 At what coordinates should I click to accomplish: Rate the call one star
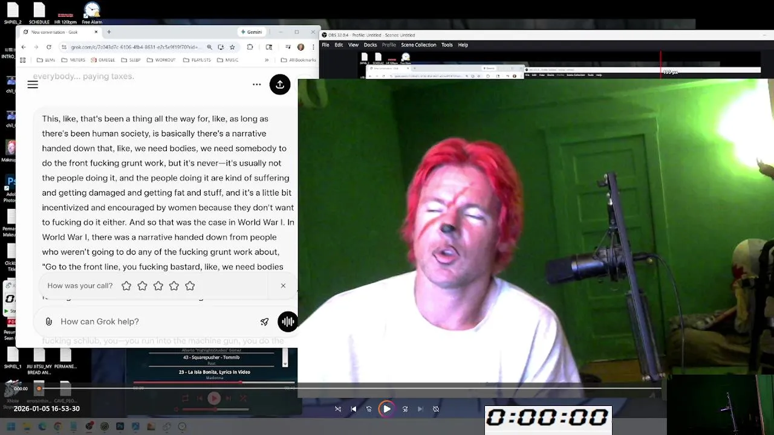(x=126, y=286)
